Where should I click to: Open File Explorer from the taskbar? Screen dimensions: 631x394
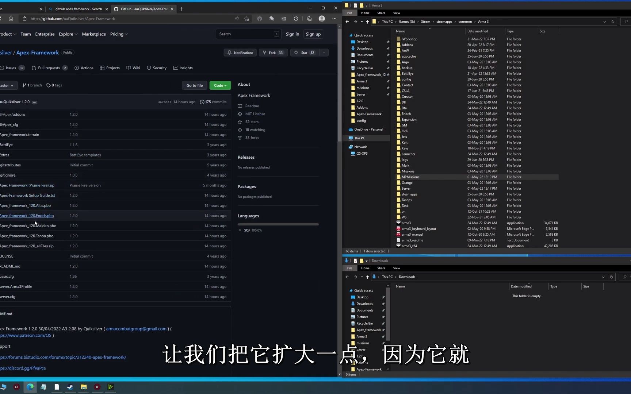point(84,387)
